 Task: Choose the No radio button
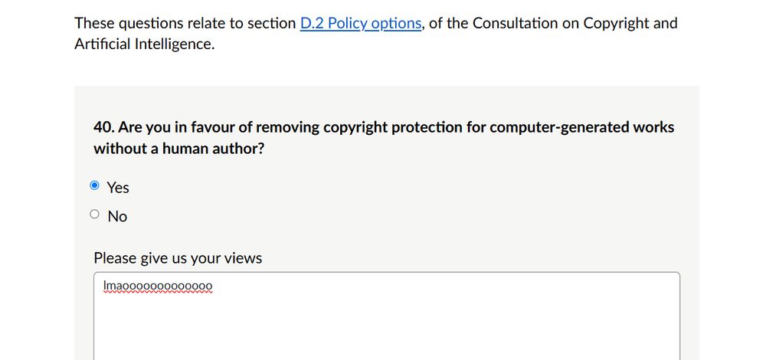pos(94,214)
